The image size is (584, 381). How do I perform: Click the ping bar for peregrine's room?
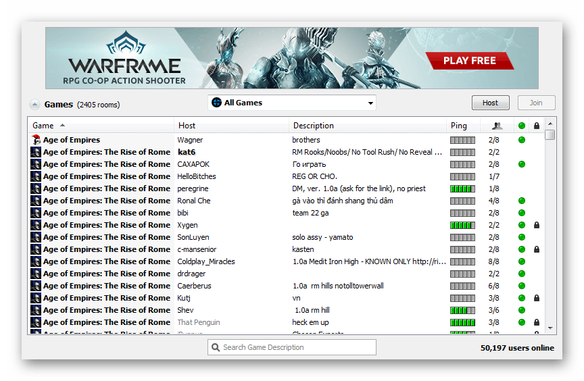(462, 188)
